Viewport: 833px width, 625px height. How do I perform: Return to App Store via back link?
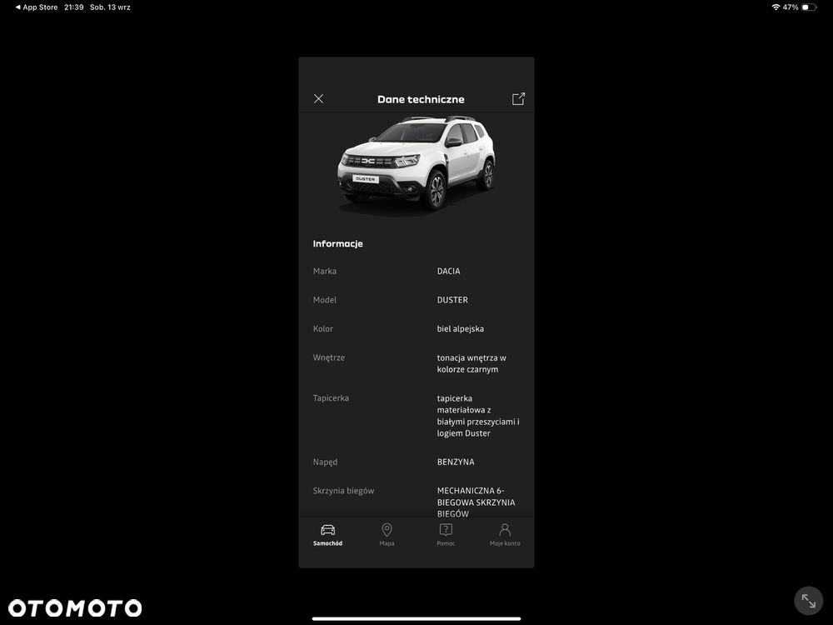(37, 7)
